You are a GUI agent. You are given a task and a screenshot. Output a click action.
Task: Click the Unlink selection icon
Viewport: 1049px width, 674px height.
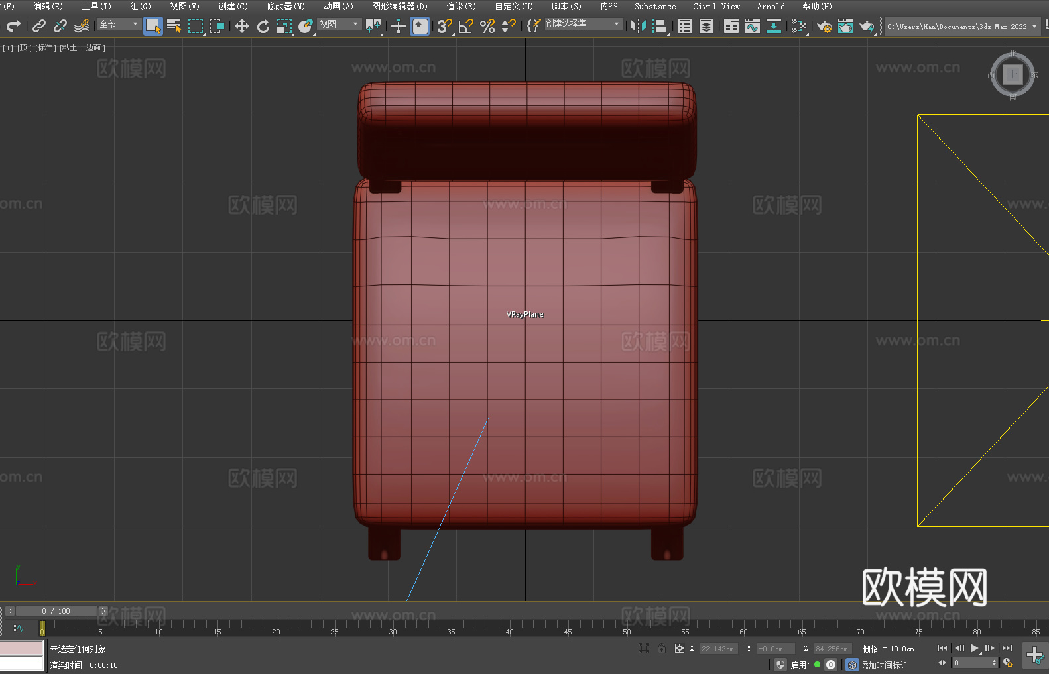tap(60, 26)
